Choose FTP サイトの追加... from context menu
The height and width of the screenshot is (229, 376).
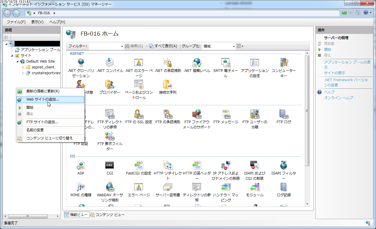pos(50,122)
